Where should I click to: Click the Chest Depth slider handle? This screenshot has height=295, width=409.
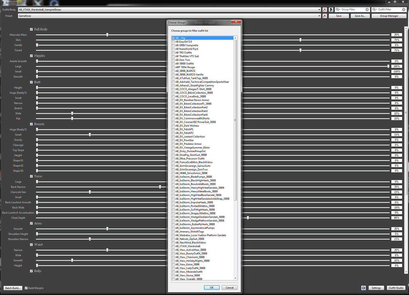248,218
